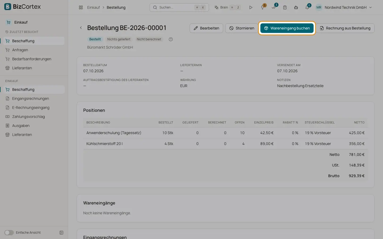This screenshot has height=239, width=383.
Task: Open the double-check tasks icon with badge 3
Action: 274,7
